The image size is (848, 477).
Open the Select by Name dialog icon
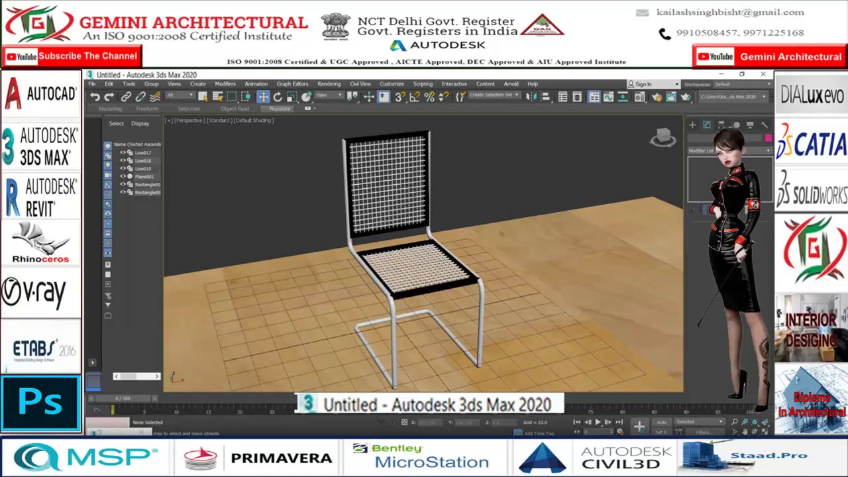tap(218, 97)
